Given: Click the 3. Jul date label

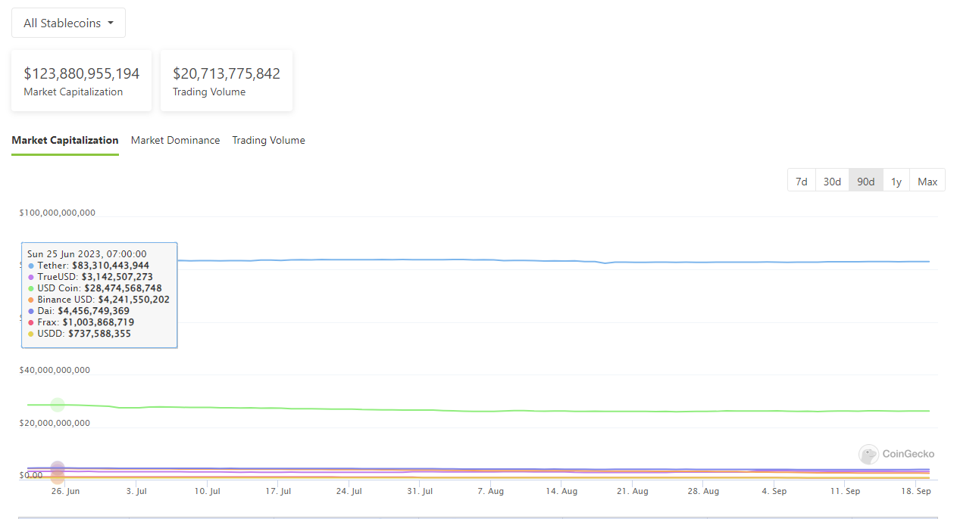Looking at the screenshot, I should coord(136,491).
